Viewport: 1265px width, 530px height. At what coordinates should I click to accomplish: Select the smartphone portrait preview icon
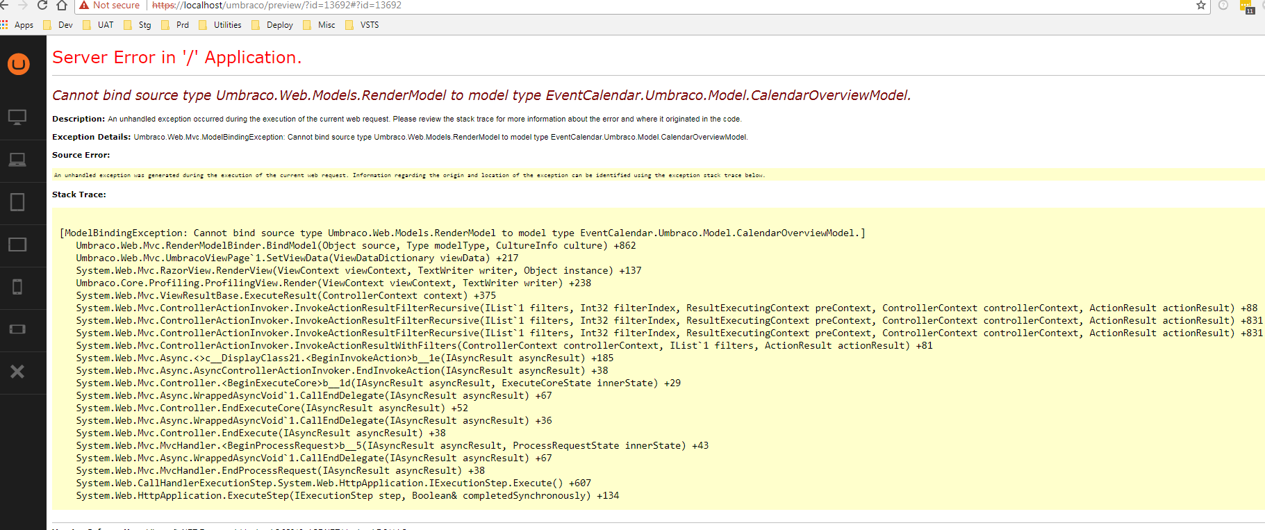17,287
